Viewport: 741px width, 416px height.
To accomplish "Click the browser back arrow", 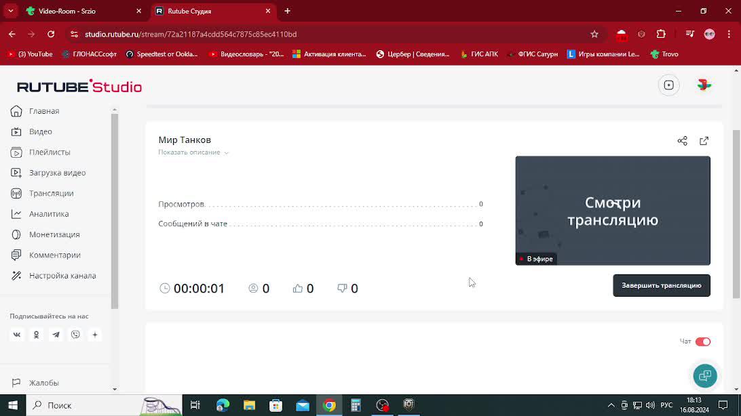I will point(12,34).
